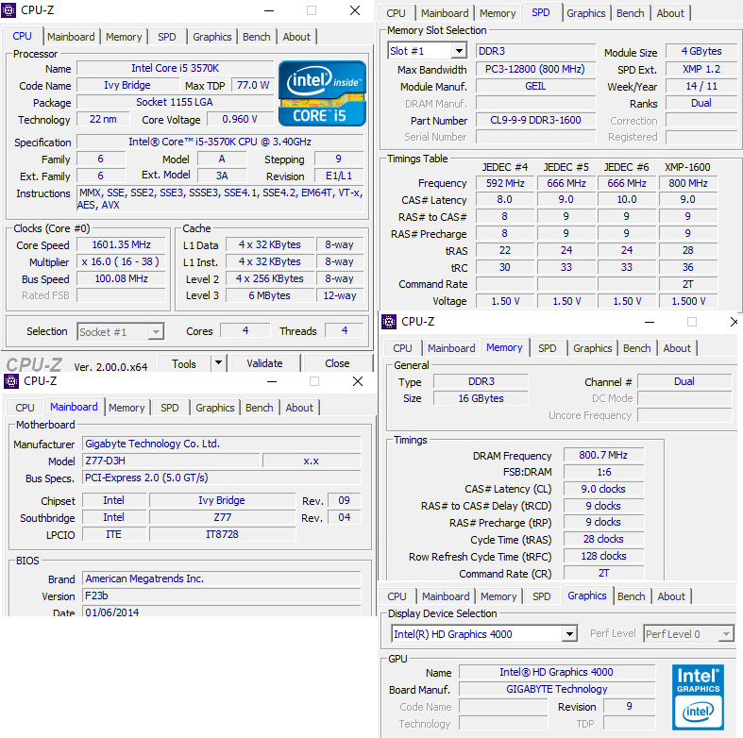Click the motherboard Model field Z77-D3H

[x=172, y=461]
